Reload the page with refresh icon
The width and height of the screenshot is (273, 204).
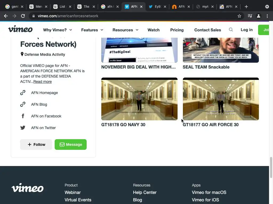(x=23, y=16)
